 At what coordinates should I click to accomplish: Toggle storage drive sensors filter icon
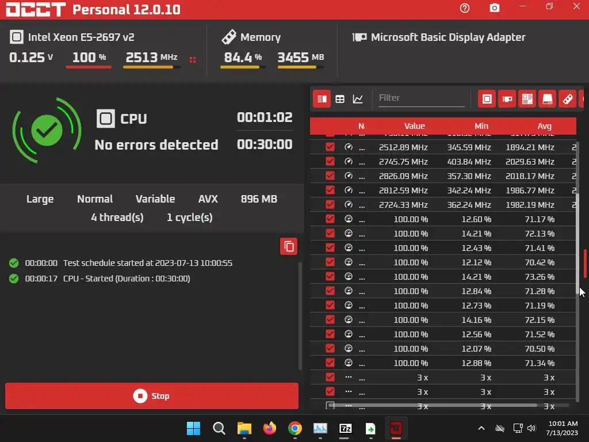548,99
